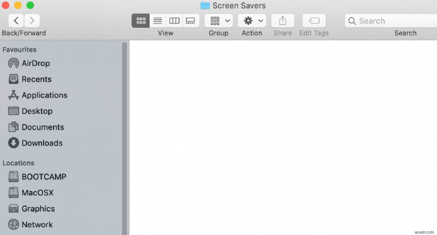Viewport: 437px width, 235px height.
Task: Open Recents in the sidebar
Action: pyautogui.click(x=30, y=79)
